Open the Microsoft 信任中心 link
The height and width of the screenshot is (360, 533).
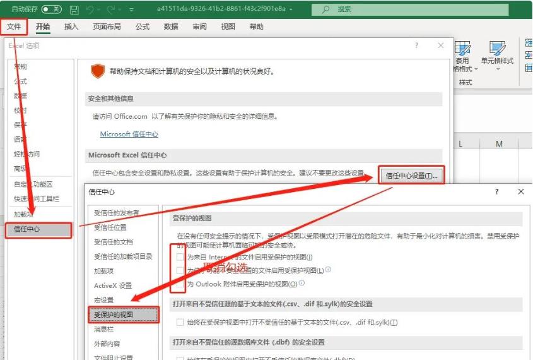[129, 134]
